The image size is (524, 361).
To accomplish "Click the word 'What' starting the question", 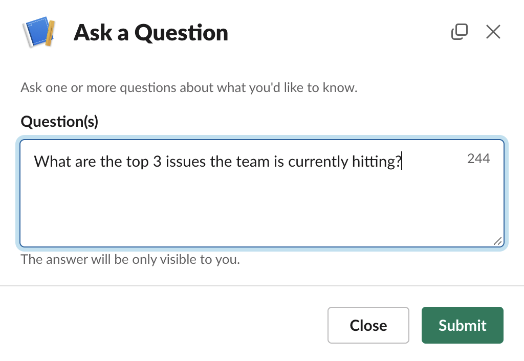I will coord(52,162).
